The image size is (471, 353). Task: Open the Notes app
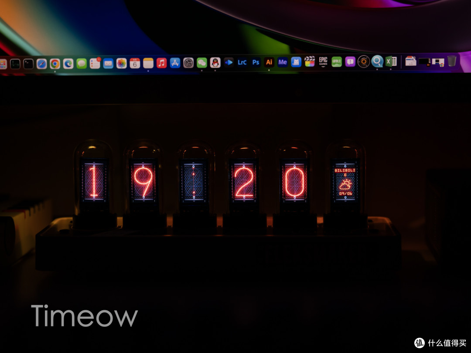[x=148, y=63]
